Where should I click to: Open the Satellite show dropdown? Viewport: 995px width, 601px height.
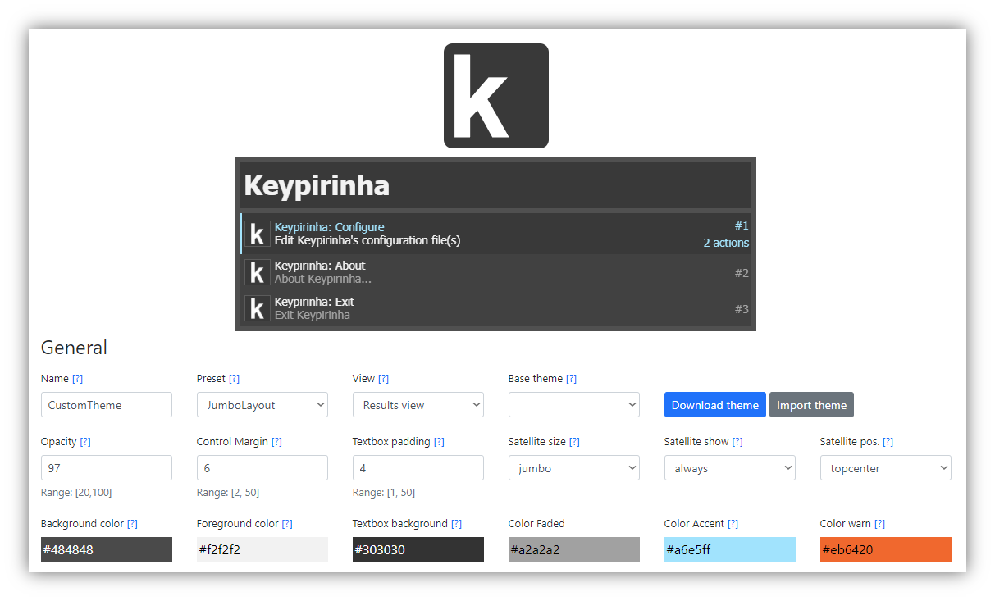pyautogui.click(x=729, y=468)
